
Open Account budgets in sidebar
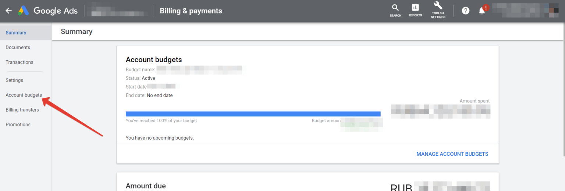coord(24,95)
